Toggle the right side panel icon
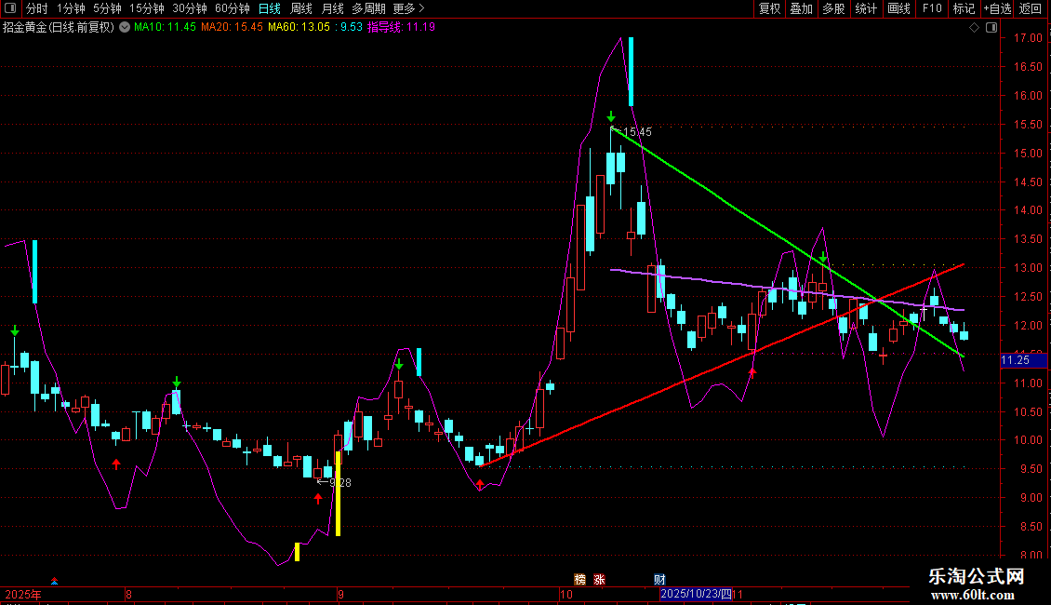Viewport: 1051px width, 605px height. pyautogui.click(x=991, y=28)
